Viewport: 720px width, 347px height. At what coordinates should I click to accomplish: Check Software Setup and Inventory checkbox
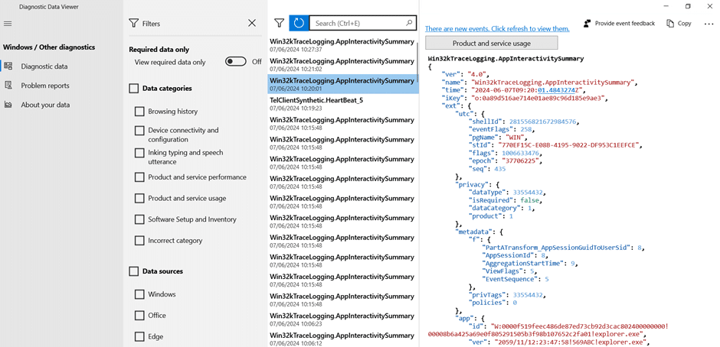click(139, 219)
